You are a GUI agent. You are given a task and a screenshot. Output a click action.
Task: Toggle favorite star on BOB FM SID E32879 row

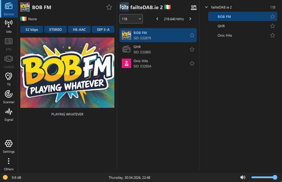tap(192, 35)
